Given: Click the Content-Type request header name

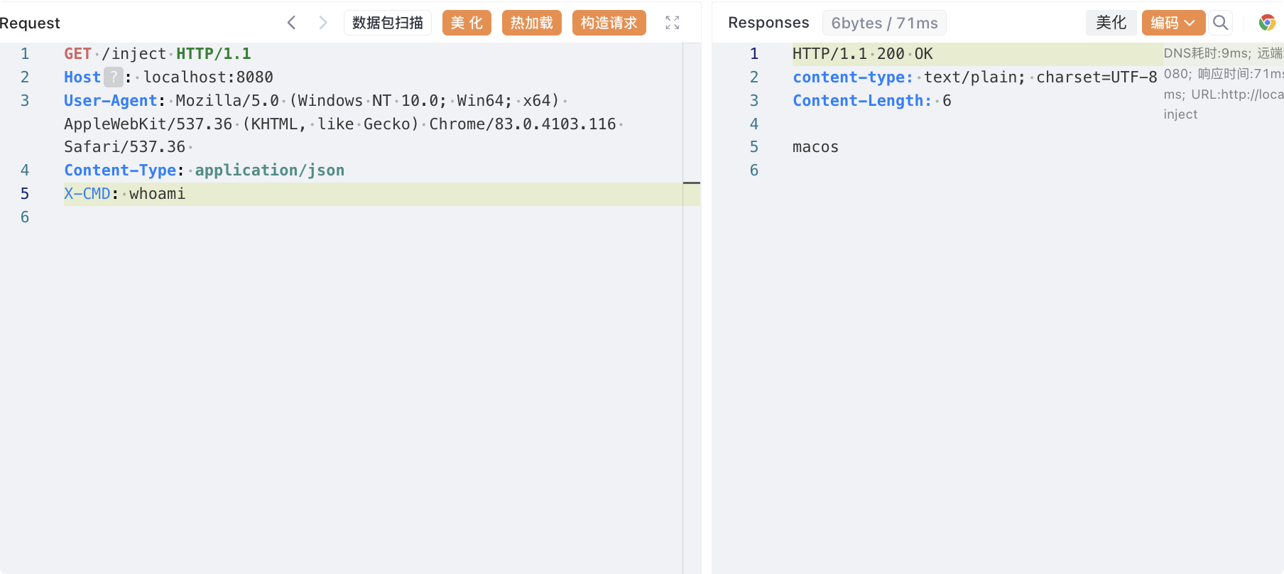Looking at the screenshot, I should click(120, 170).
